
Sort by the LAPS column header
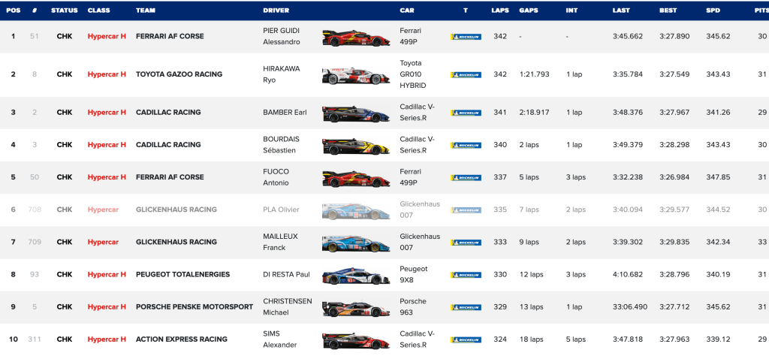pyautogui.click(x=500, y=11)
